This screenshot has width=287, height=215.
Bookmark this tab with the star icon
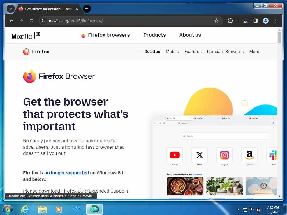click(x=216, y=21)
